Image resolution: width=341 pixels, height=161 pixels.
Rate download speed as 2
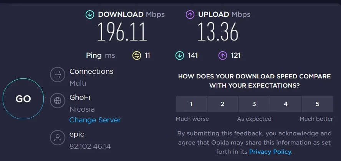pos(223,104)
